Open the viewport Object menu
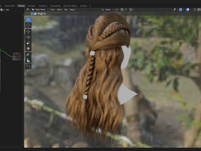 click(72, 10)
